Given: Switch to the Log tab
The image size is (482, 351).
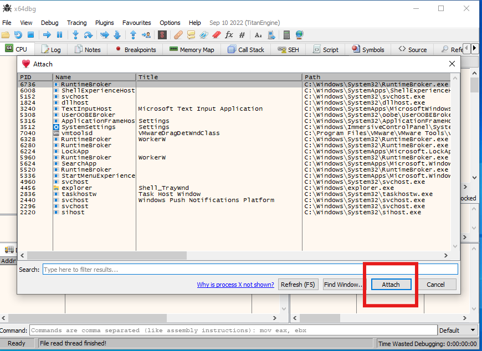Looking at the screenshot, I should pyautogui.click(x=52, y=49).
